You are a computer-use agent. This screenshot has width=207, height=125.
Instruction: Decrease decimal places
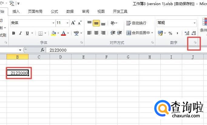point(194,33)
